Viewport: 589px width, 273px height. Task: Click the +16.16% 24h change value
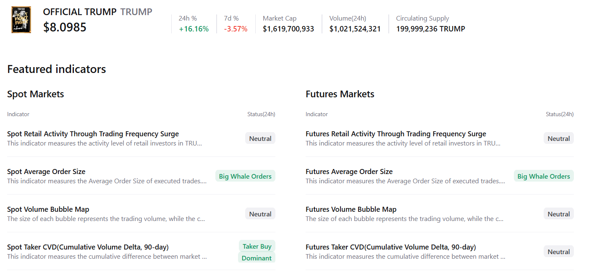click(194, 29)
